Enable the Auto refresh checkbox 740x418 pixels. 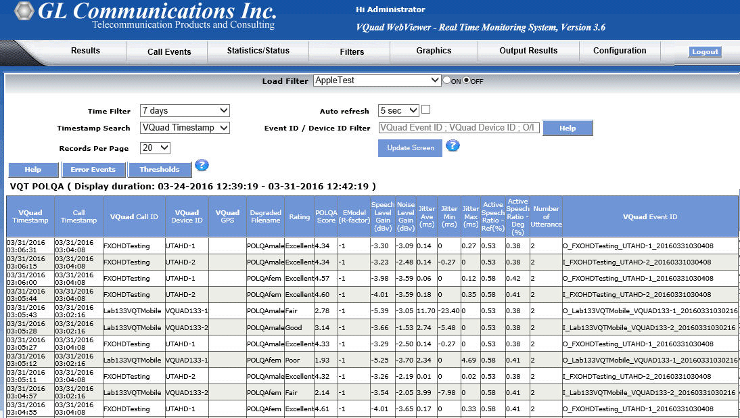pyautogui.click(x=425, y=110)
